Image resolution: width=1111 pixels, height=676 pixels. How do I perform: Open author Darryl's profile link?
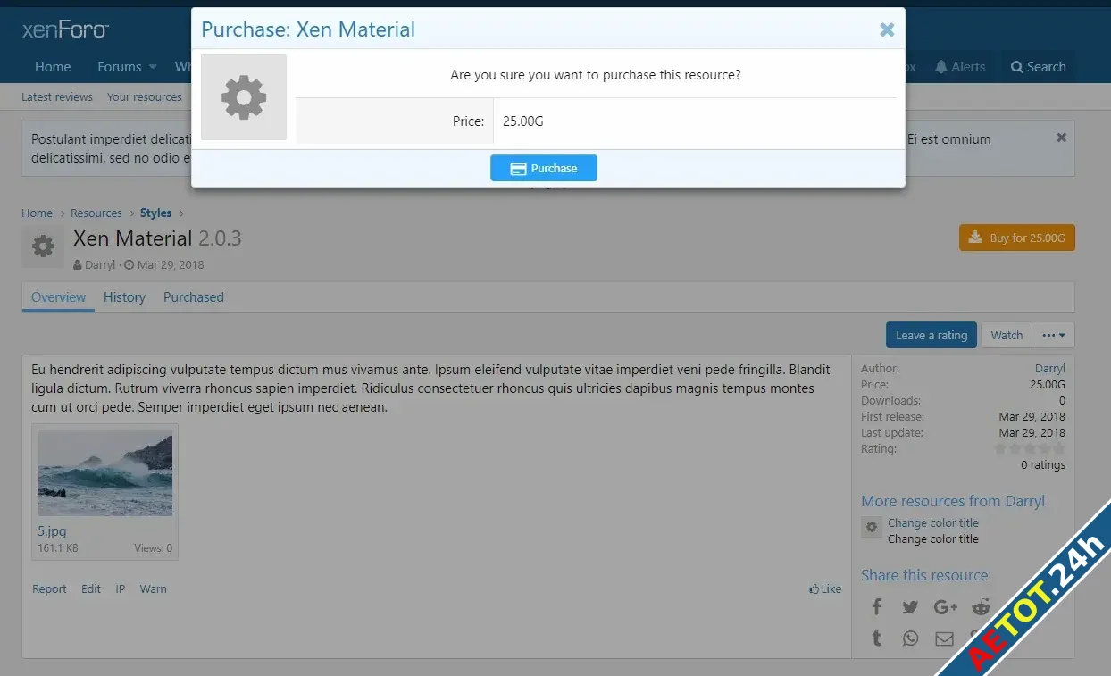(1049, 368)
